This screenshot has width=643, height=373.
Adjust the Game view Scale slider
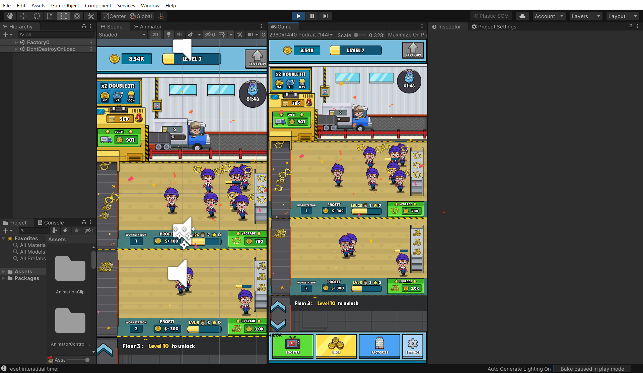pyautogui.click(x=356, y=35)
